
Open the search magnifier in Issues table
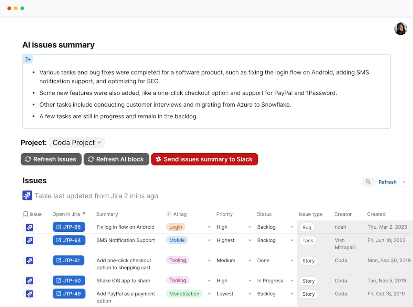(368, 182)
